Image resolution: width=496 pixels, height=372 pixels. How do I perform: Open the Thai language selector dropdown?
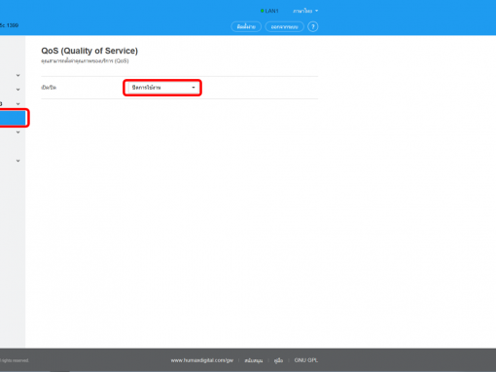305,11
